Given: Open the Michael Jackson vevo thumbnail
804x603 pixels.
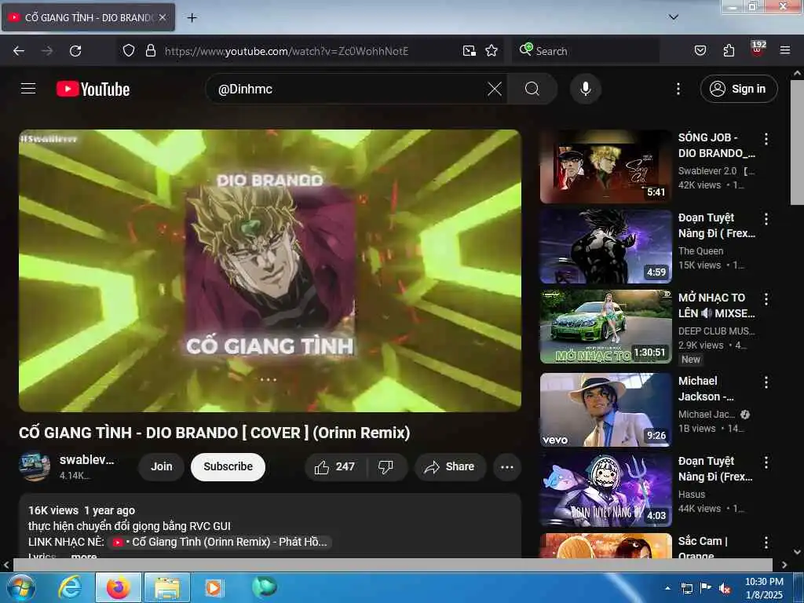Looking at the screenshot, I should pos(606,410).
